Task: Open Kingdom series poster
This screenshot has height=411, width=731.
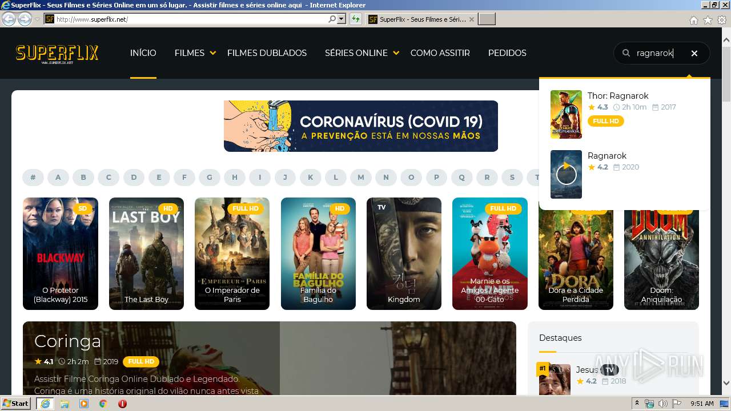Action: click(x=404, y=253)
